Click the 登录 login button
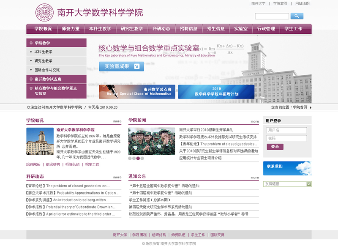The height and width of the screenshot is (249, 338). (275, 147)
